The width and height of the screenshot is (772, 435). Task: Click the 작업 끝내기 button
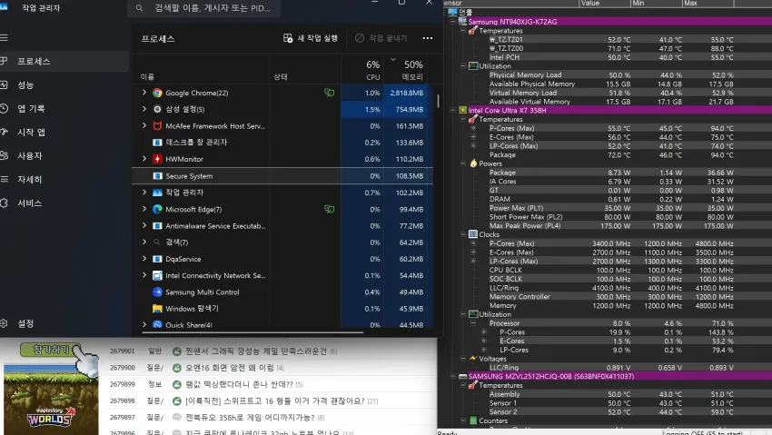click(381, 38)
